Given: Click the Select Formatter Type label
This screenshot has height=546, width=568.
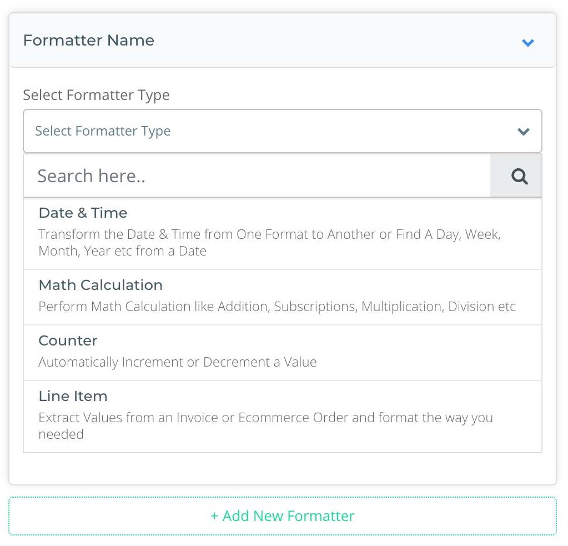Looking at the screenshot, I should tap(97, 96).
